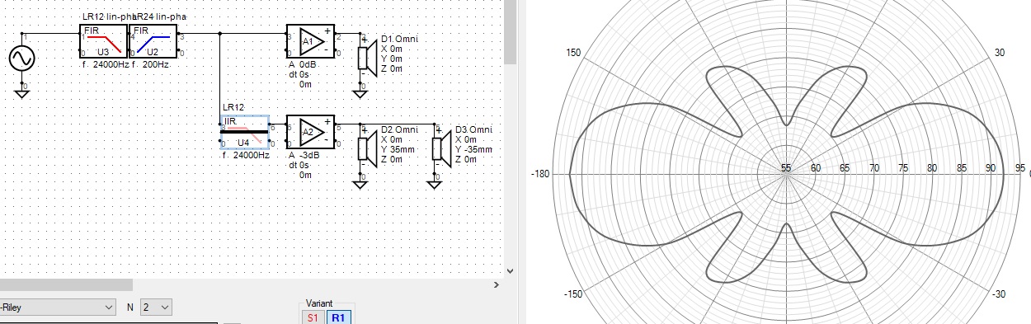Click the 'LR12 lin-pha' label above U3

[110, 17]
